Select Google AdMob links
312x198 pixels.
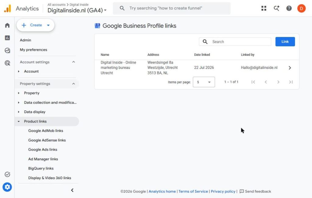coord(46,131)
